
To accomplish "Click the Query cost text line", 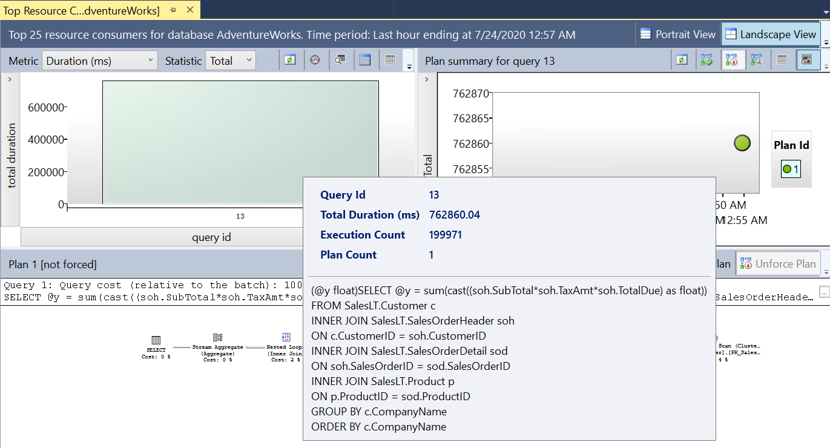I will click(153, 285).
